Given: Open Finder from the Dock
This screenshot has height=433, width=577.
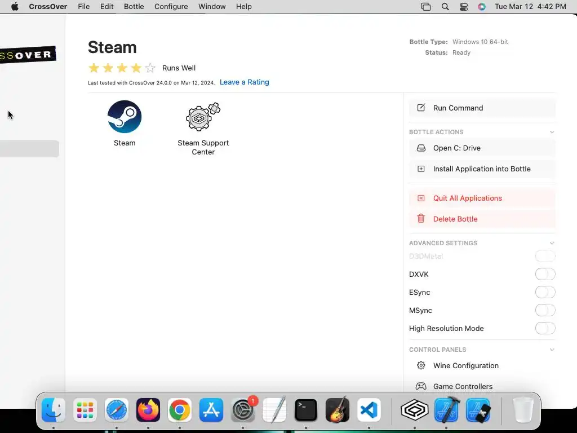Looking at the screenshot, I should coord(54,410).
